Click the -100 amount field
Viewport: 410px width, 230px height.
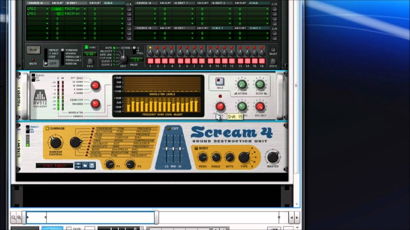tap(57, 9)
